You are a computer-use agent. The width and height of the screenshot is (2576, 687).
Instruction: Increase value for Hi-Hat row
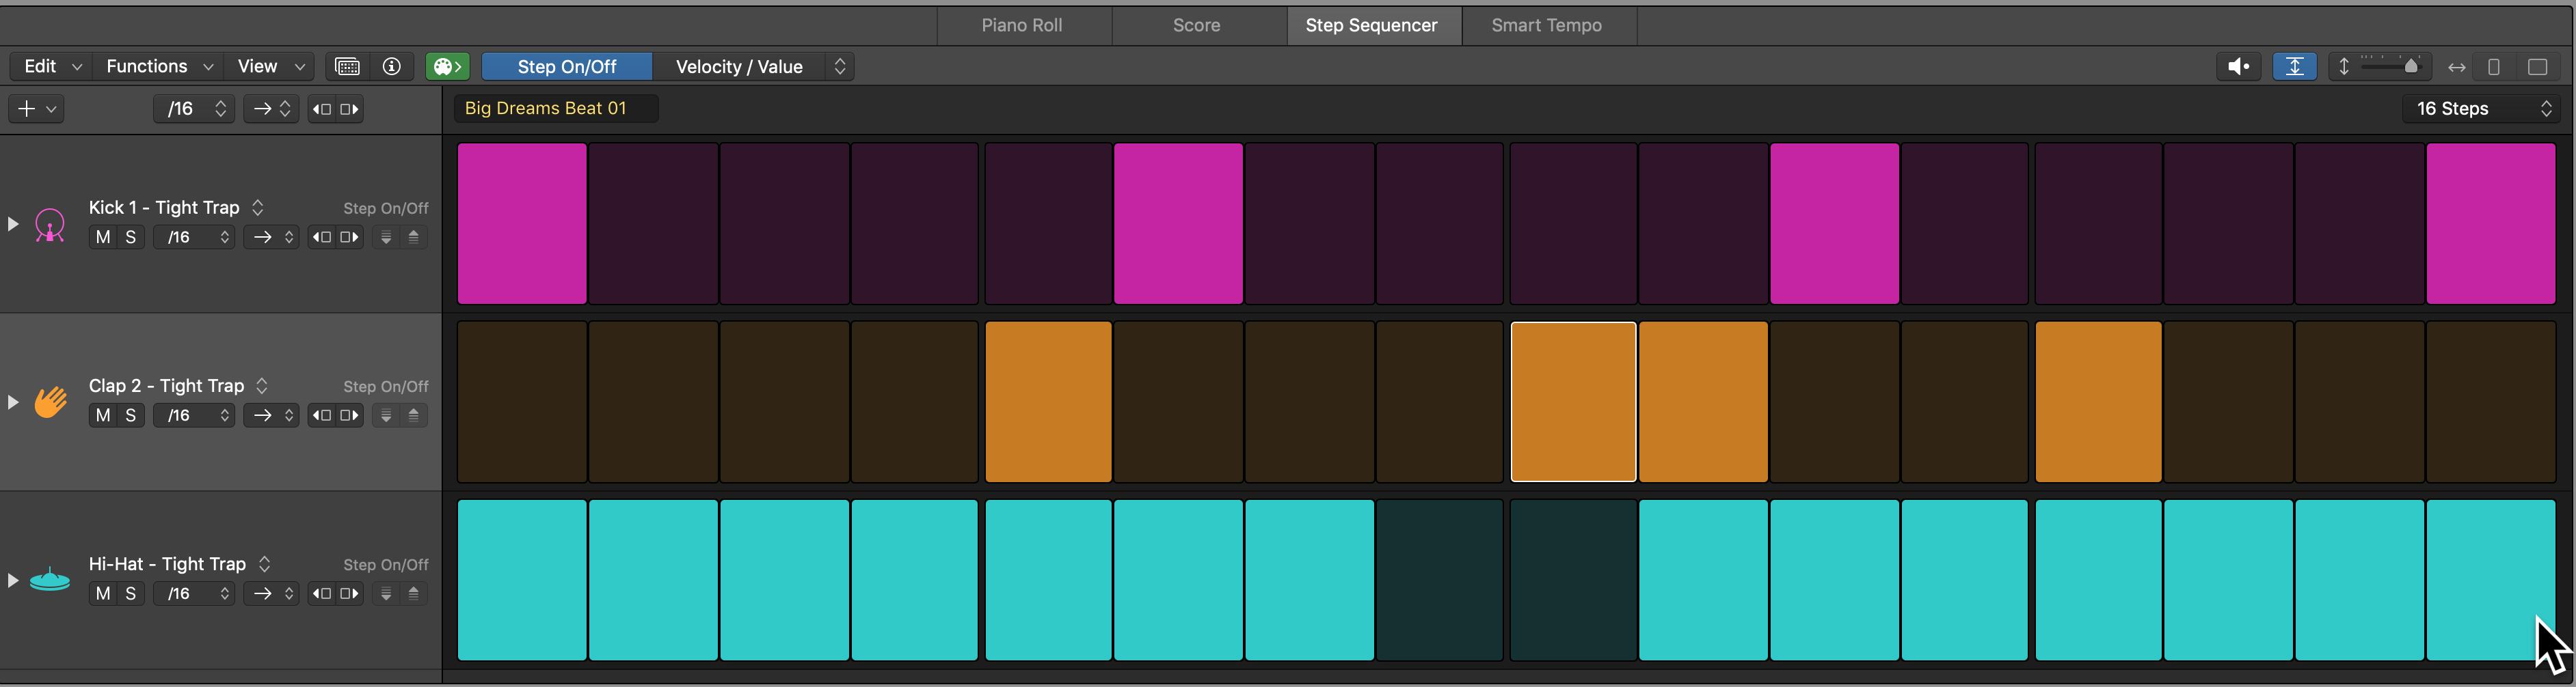414,593
